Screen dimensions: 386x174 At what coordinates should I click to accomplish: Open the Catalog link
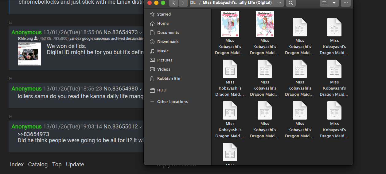[38, 165]
